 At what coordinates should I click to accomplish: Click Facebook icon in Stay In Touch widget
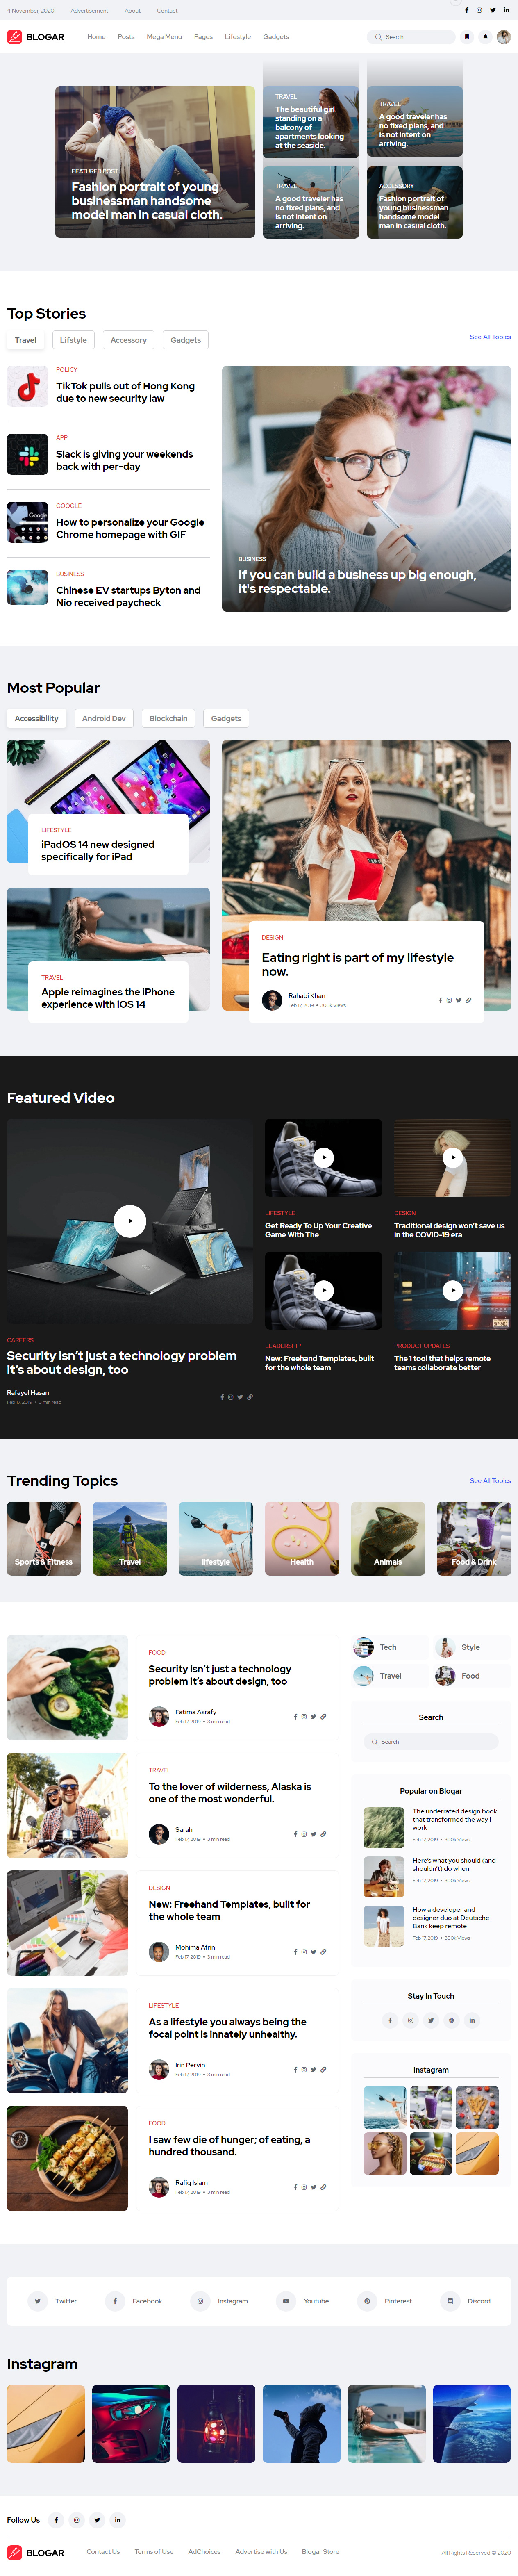(390, 2020)
